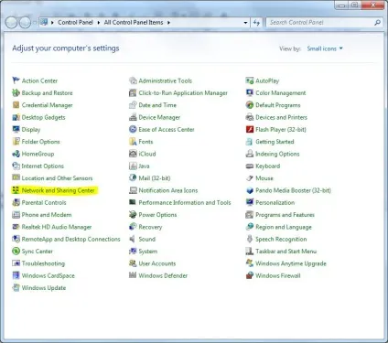The image size is (388, 343).
Task: Click the Credential Manager icon
Action: click(x=16, y=105)
